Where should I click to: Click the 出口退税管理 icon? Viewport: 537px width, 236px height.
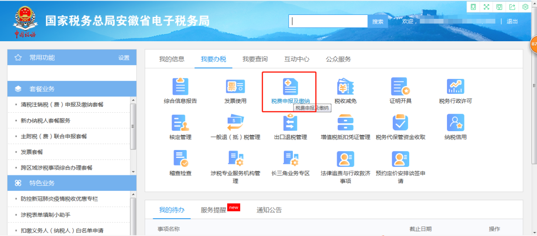[x=290, y=123]
